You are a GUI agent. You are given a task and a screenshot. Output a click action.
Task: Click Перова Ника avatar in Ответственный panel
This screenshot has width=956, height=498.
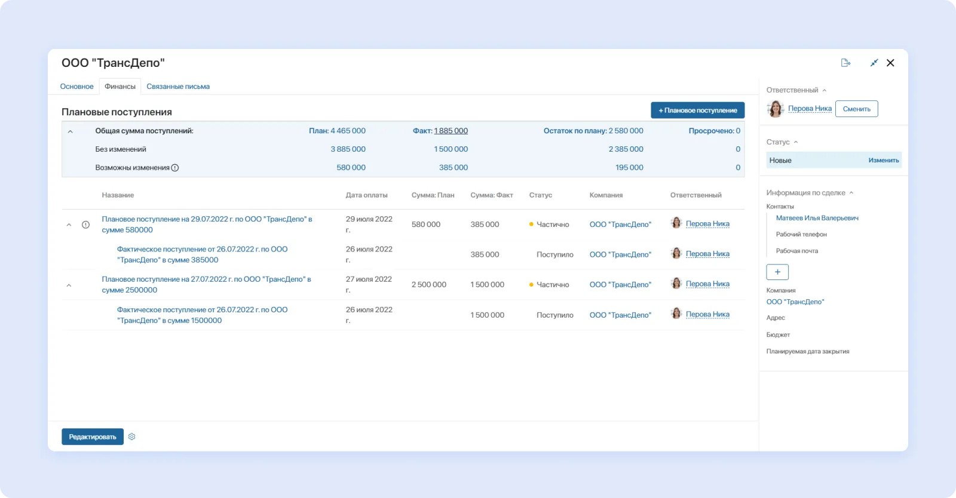tap(776, 109)
